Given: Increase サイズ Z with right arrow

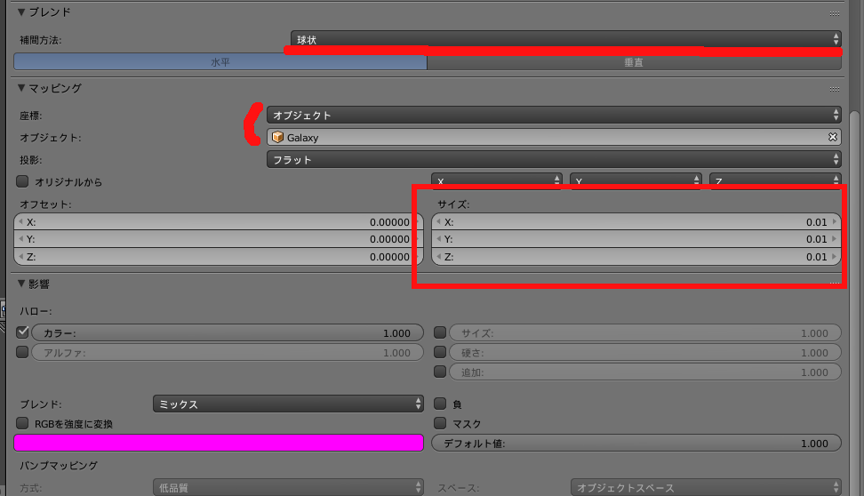Looking at the screenshot, I should pyautogui.click(x=835, y=256).
